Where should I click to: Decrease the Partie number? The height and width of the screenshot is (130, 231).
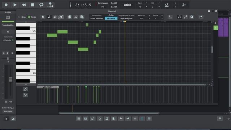click(162, 18)
